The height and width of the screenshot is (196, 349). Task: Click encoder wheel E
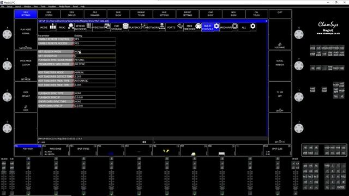point(299,34)
